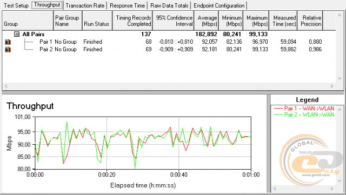Image resolution: width=346 pixels, height=195 pixels.
Task: Click the Average (Mbps) column header
Action: coord(207,21)
